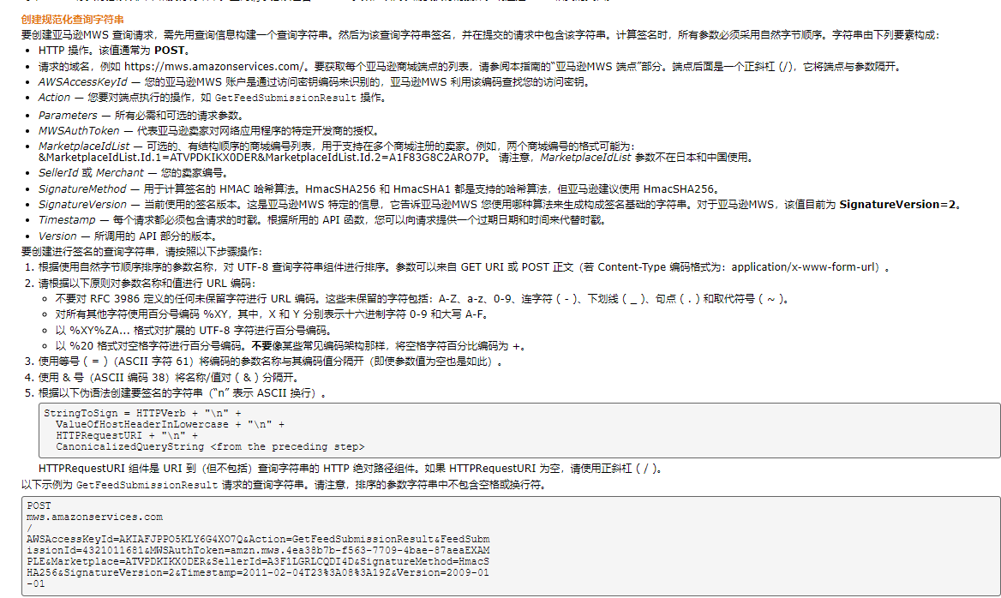Click the paragraph beginning "HTTPRequestURI 组件是 URI"
Image resolution: width=1001 pixels, height=598 pixels.
(x=352, y=469)
